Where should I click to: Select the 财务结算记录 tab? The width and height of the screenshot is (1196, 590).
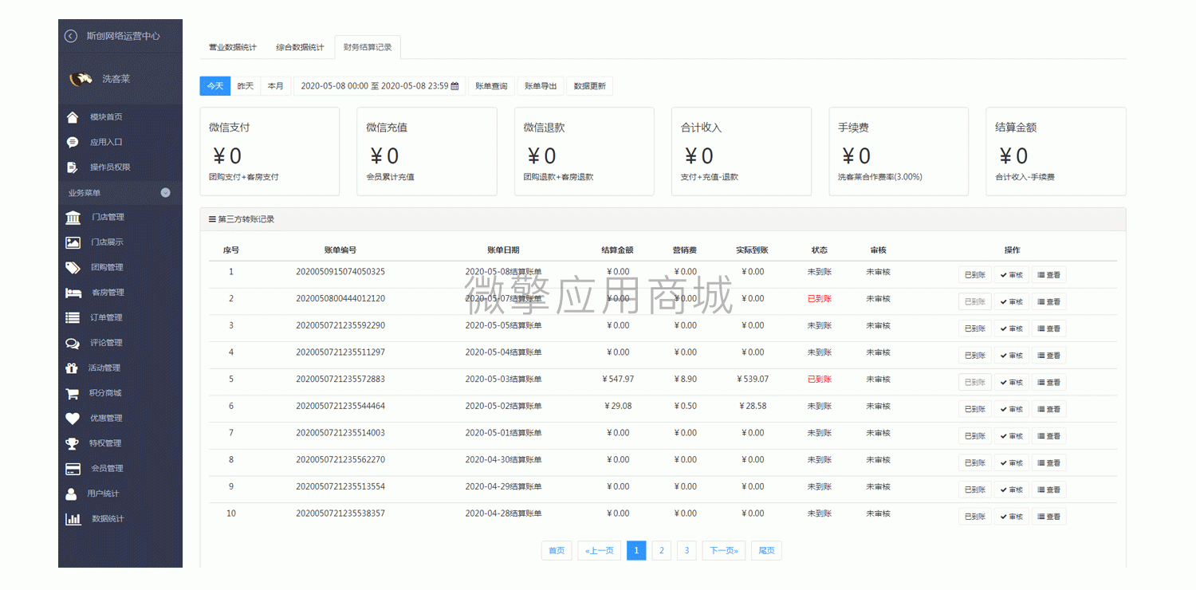(368, 48)
